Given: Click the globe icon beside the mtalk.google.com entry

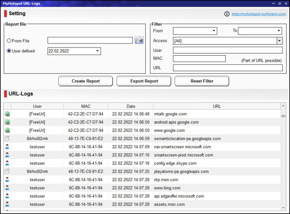Looking at the screenshot, I should pyautogui.click(x=8, y=114).
